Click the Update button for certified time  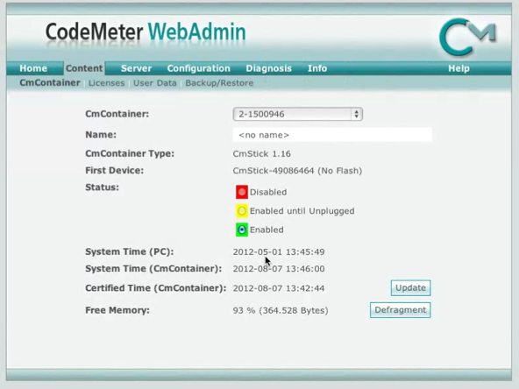click(411, 287)
